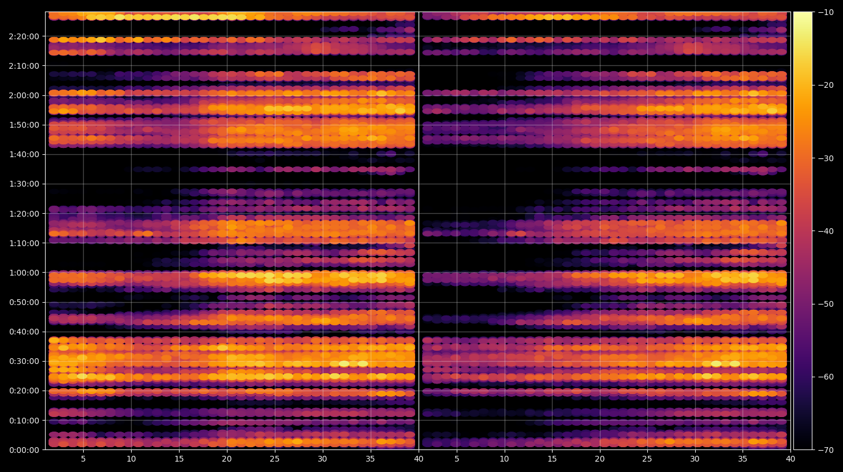Click the 2:00:00 time axis label
This screenshot has height=472, width=843.
pos(24,95)
